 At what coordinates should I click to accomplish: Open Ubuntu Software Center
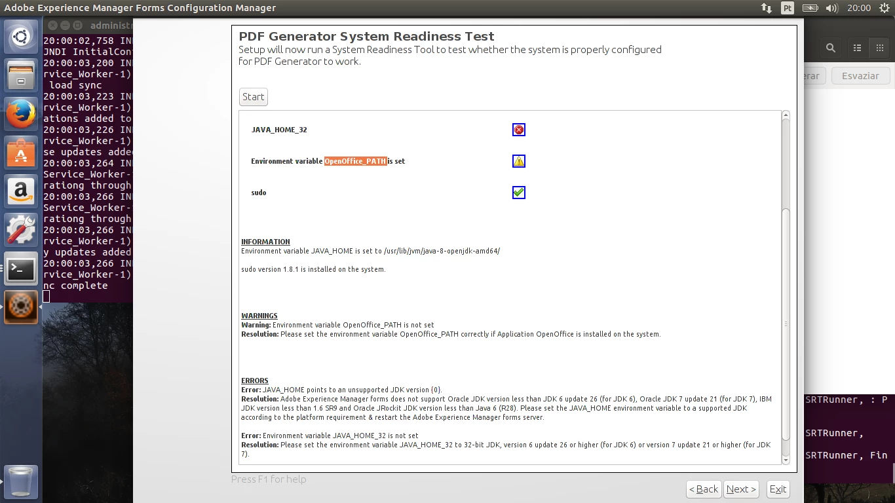click(21, 153)
